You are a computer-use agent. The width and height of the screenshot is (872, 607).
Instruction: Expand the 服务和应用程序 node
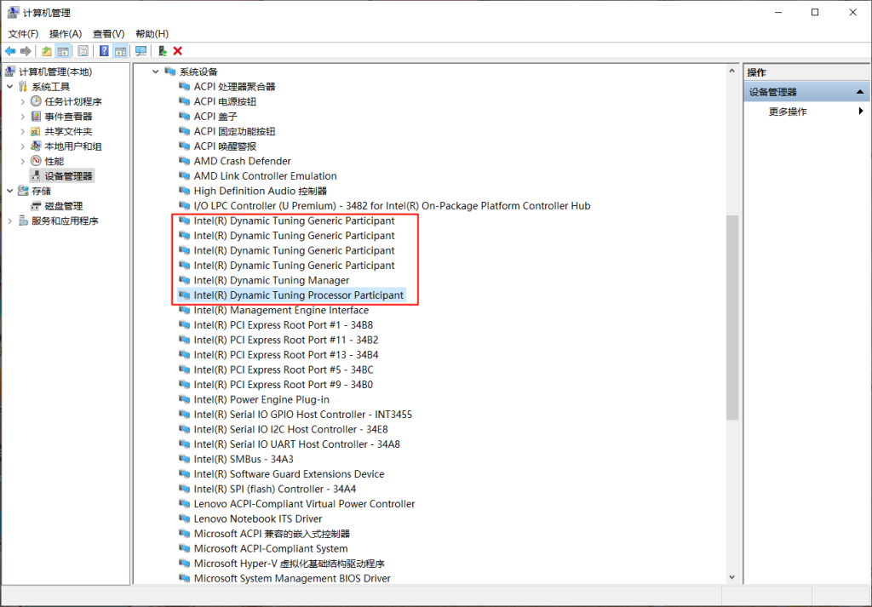pos(10,221)
